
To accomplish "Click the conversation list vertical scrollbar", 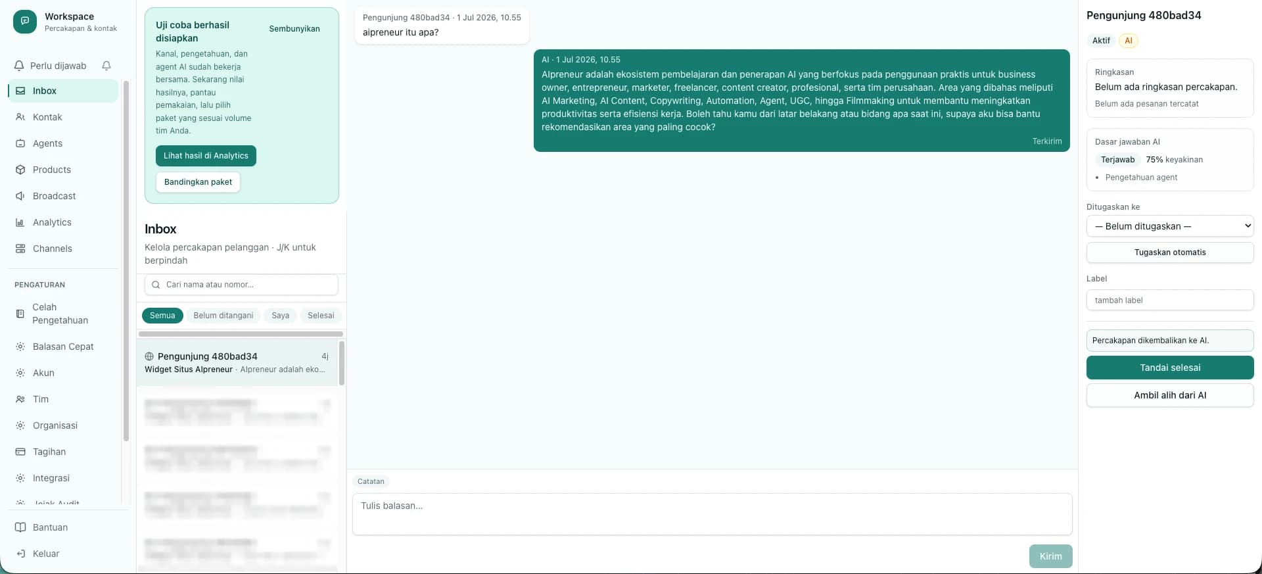I will [341, 363].
